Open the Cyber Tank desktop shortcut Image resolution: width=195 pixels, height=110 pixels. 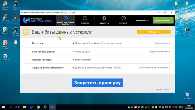[16, 18]
